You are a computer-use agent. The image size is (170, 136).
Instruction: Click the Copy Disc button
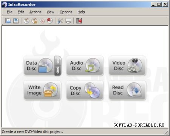pyautogui.click(x=85, y=90)
